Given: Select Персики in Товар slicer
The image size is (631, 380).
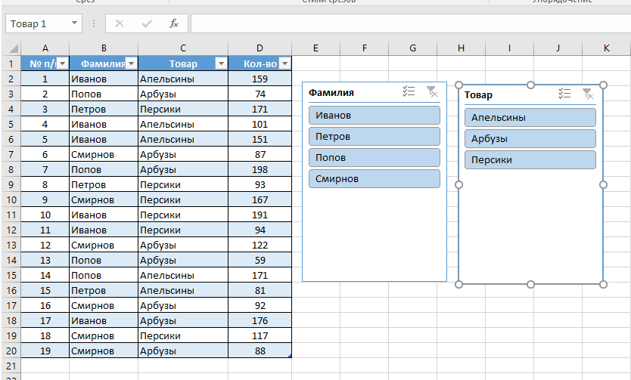Looking at the screenshot, I should click(x=530, y=160).
